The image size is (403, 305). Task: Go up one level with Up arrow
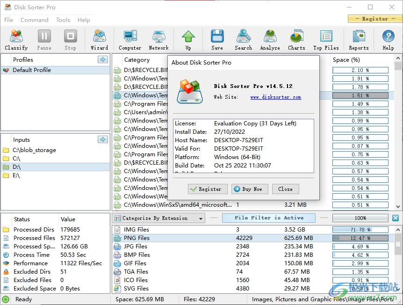(x=188, y=40)
